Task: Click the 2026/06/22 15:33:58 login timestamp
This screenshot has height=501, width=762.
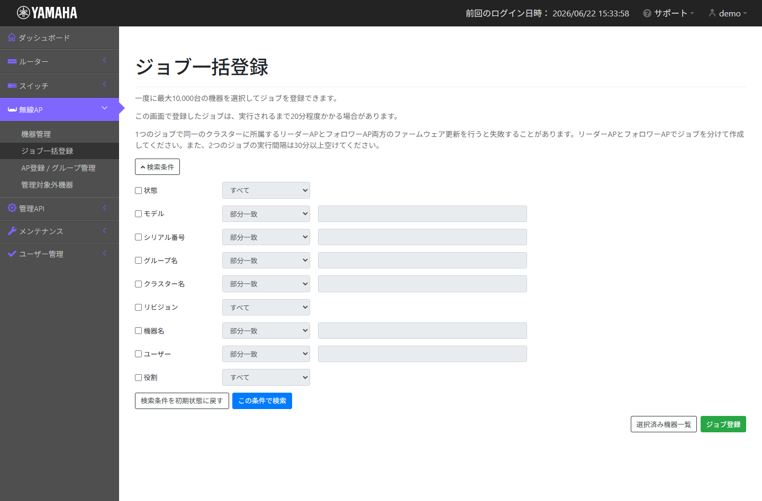Action: pos(591,13)
